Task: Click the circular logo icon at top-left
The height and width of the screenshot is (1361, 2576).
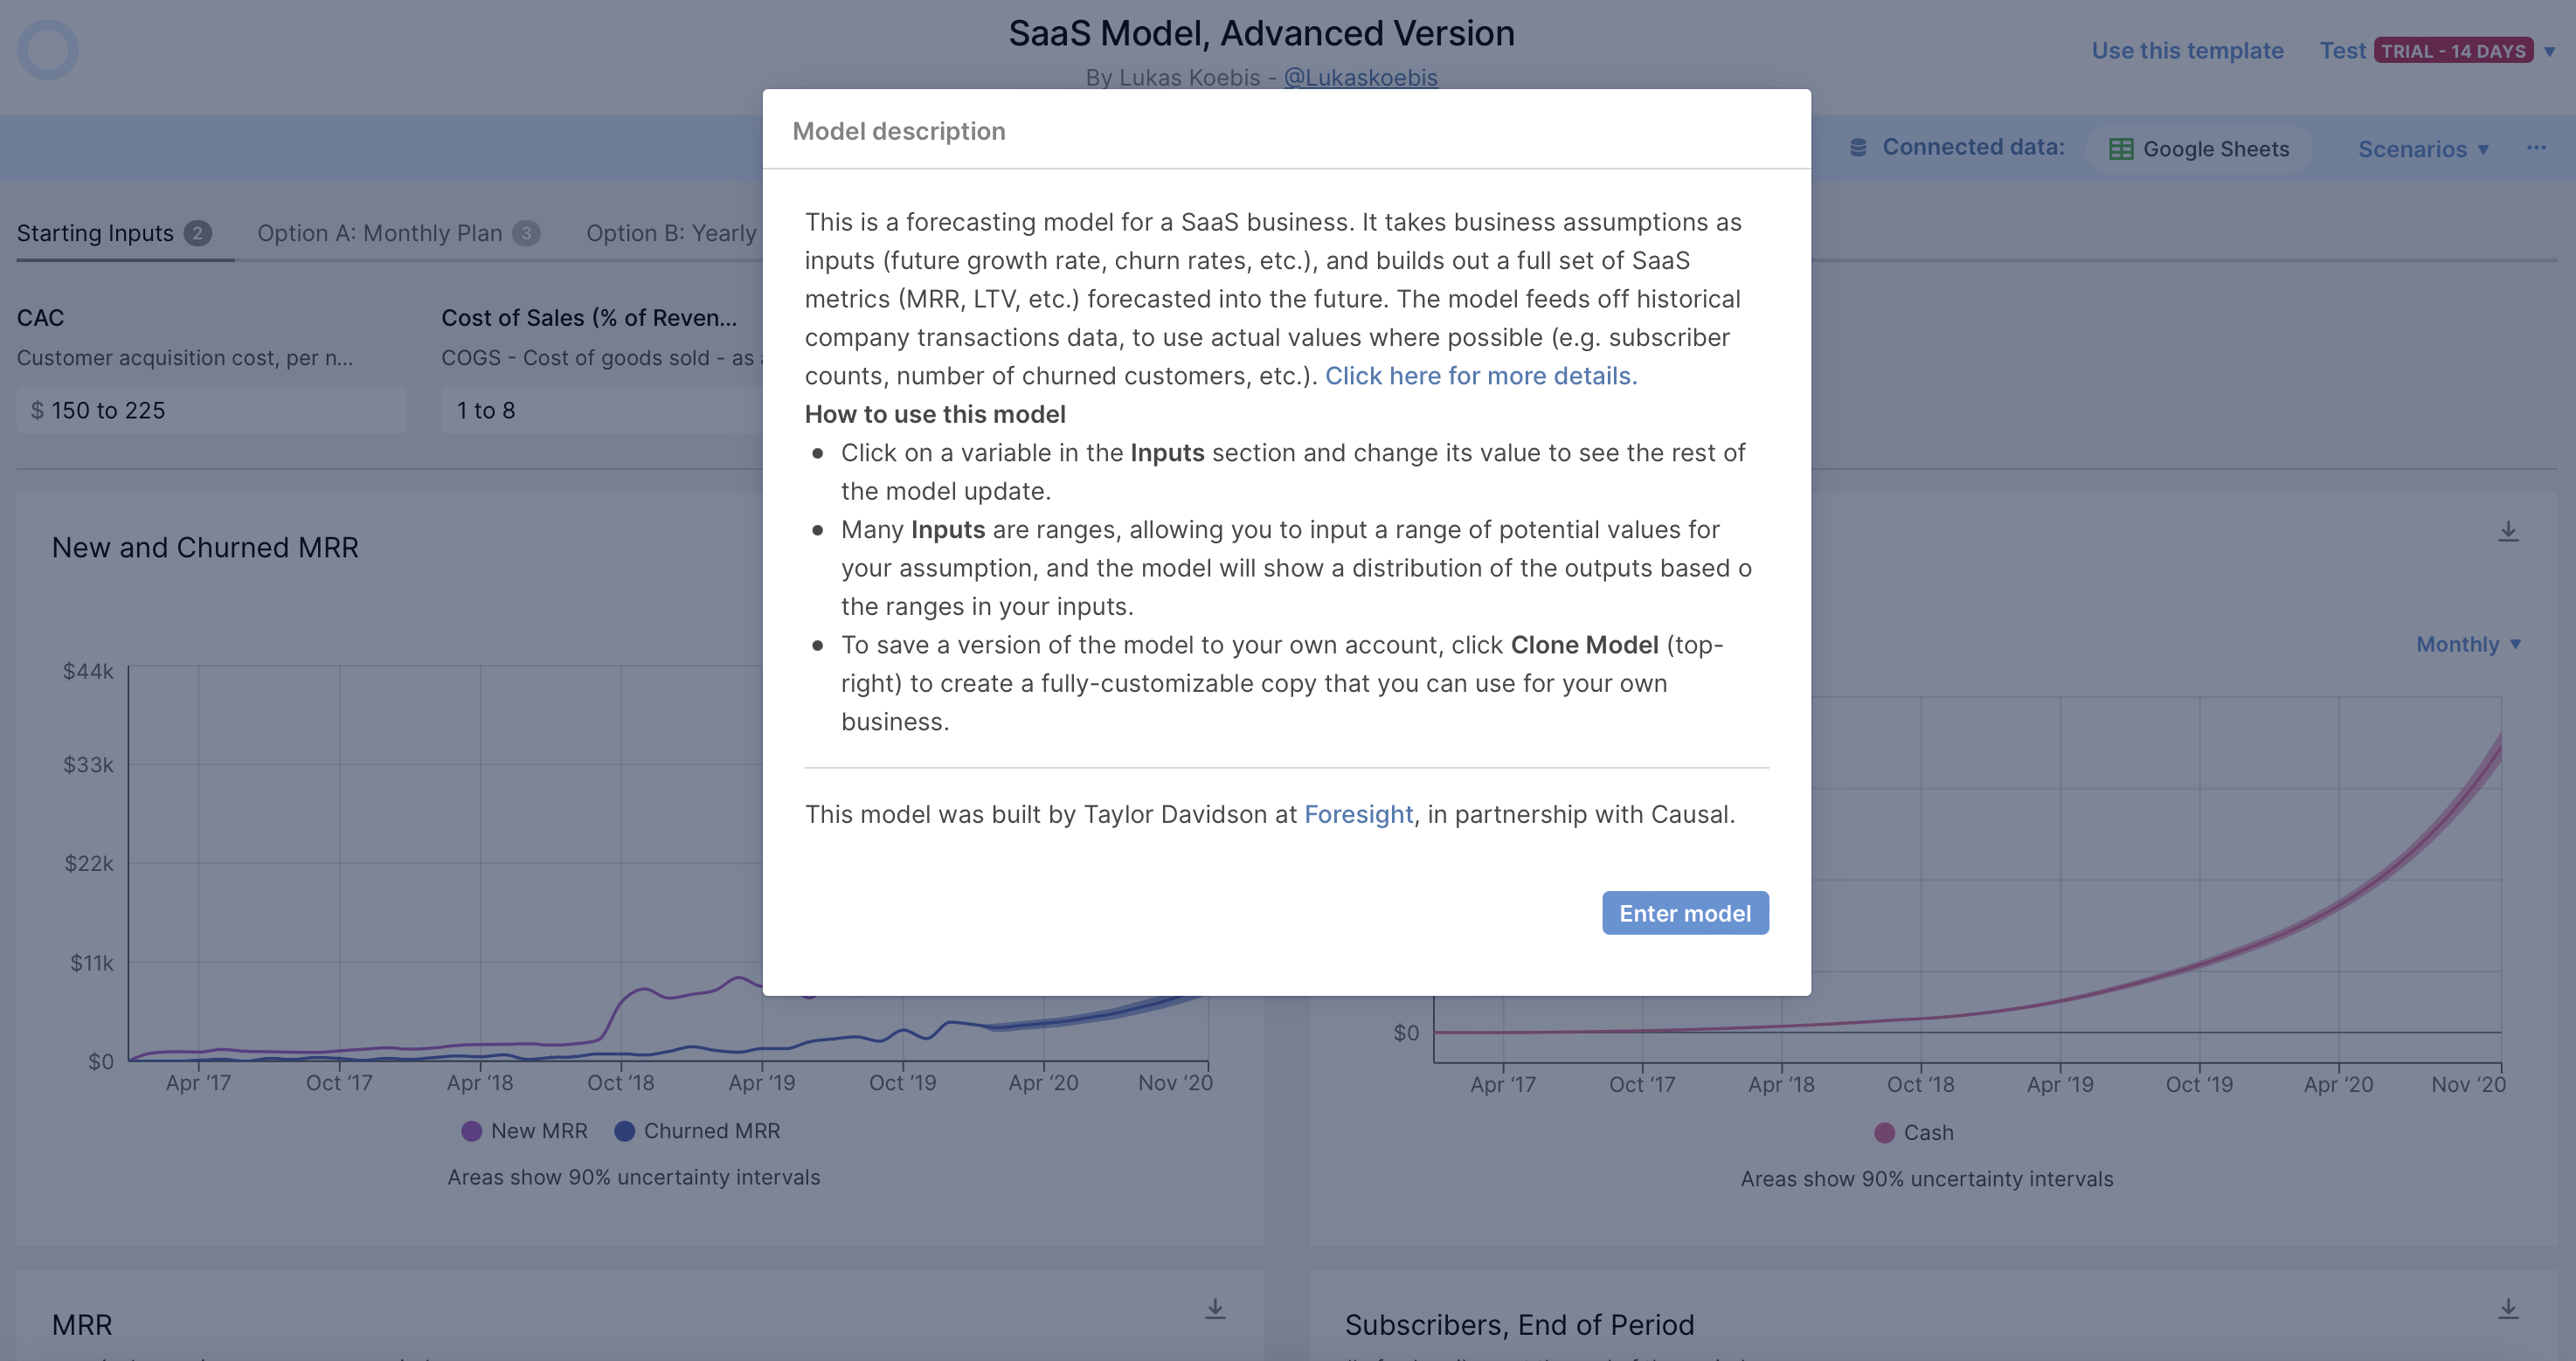Action: (47, 50)
